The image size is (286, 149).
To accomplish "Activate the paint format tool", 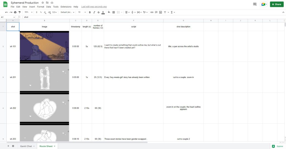I will [20, 12].
